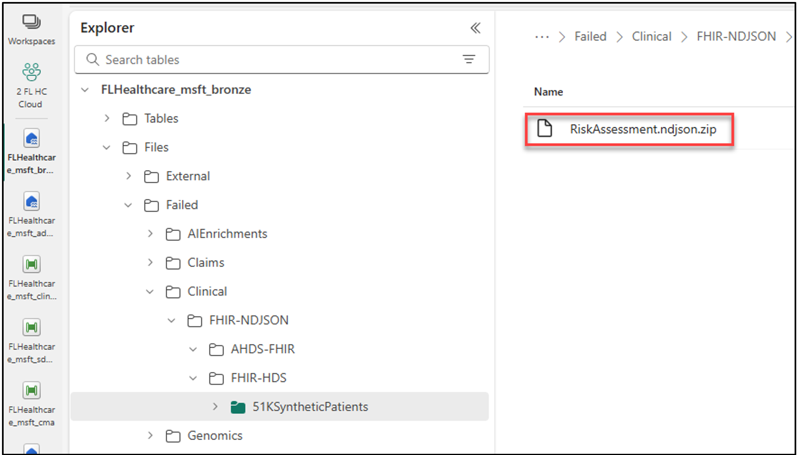Expand the Claims folder chevron

click(x=150, y=263)
